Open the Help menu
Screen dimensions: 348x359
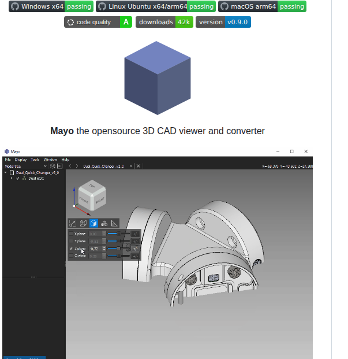[x=65, y=160]
